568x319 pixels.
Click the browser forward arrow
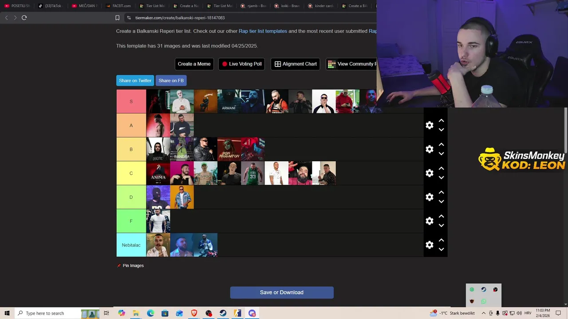tap(15, 18)
